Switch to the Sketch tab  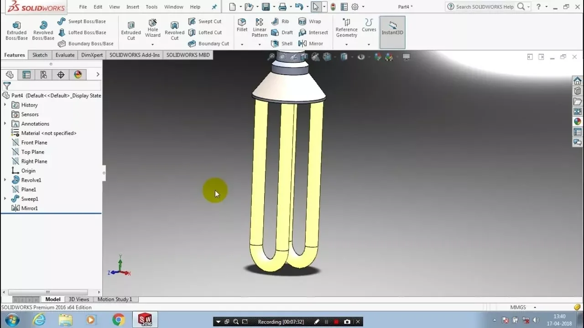point(40,55)
